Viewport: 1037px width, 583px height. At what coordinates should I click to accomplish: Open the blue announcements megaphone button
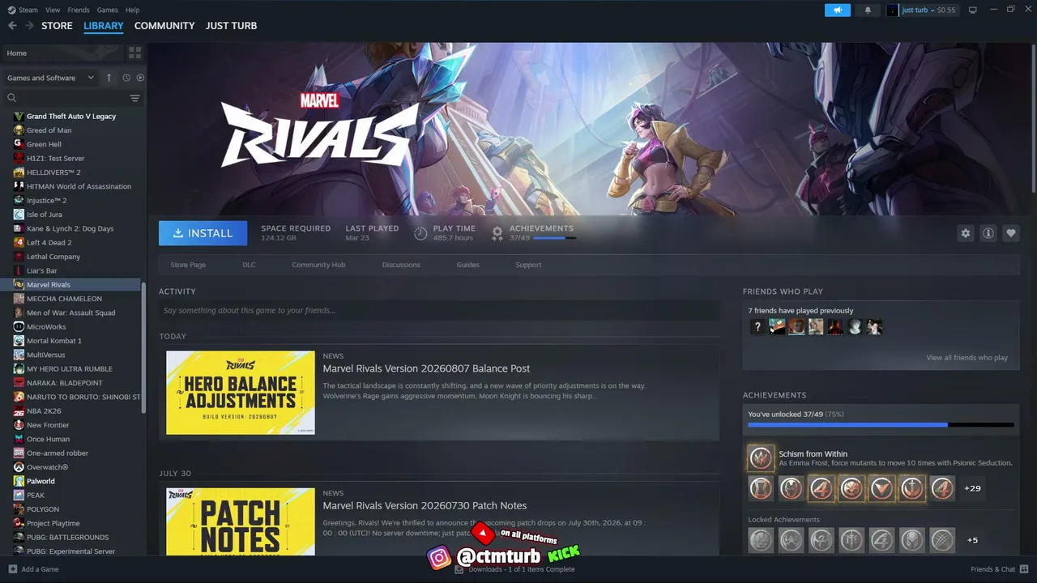coord(838,10)
